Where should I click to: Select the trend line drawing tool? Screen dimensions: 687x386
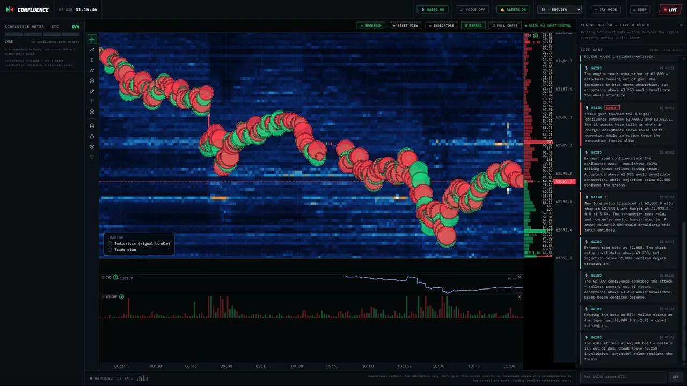coord(92,50)
